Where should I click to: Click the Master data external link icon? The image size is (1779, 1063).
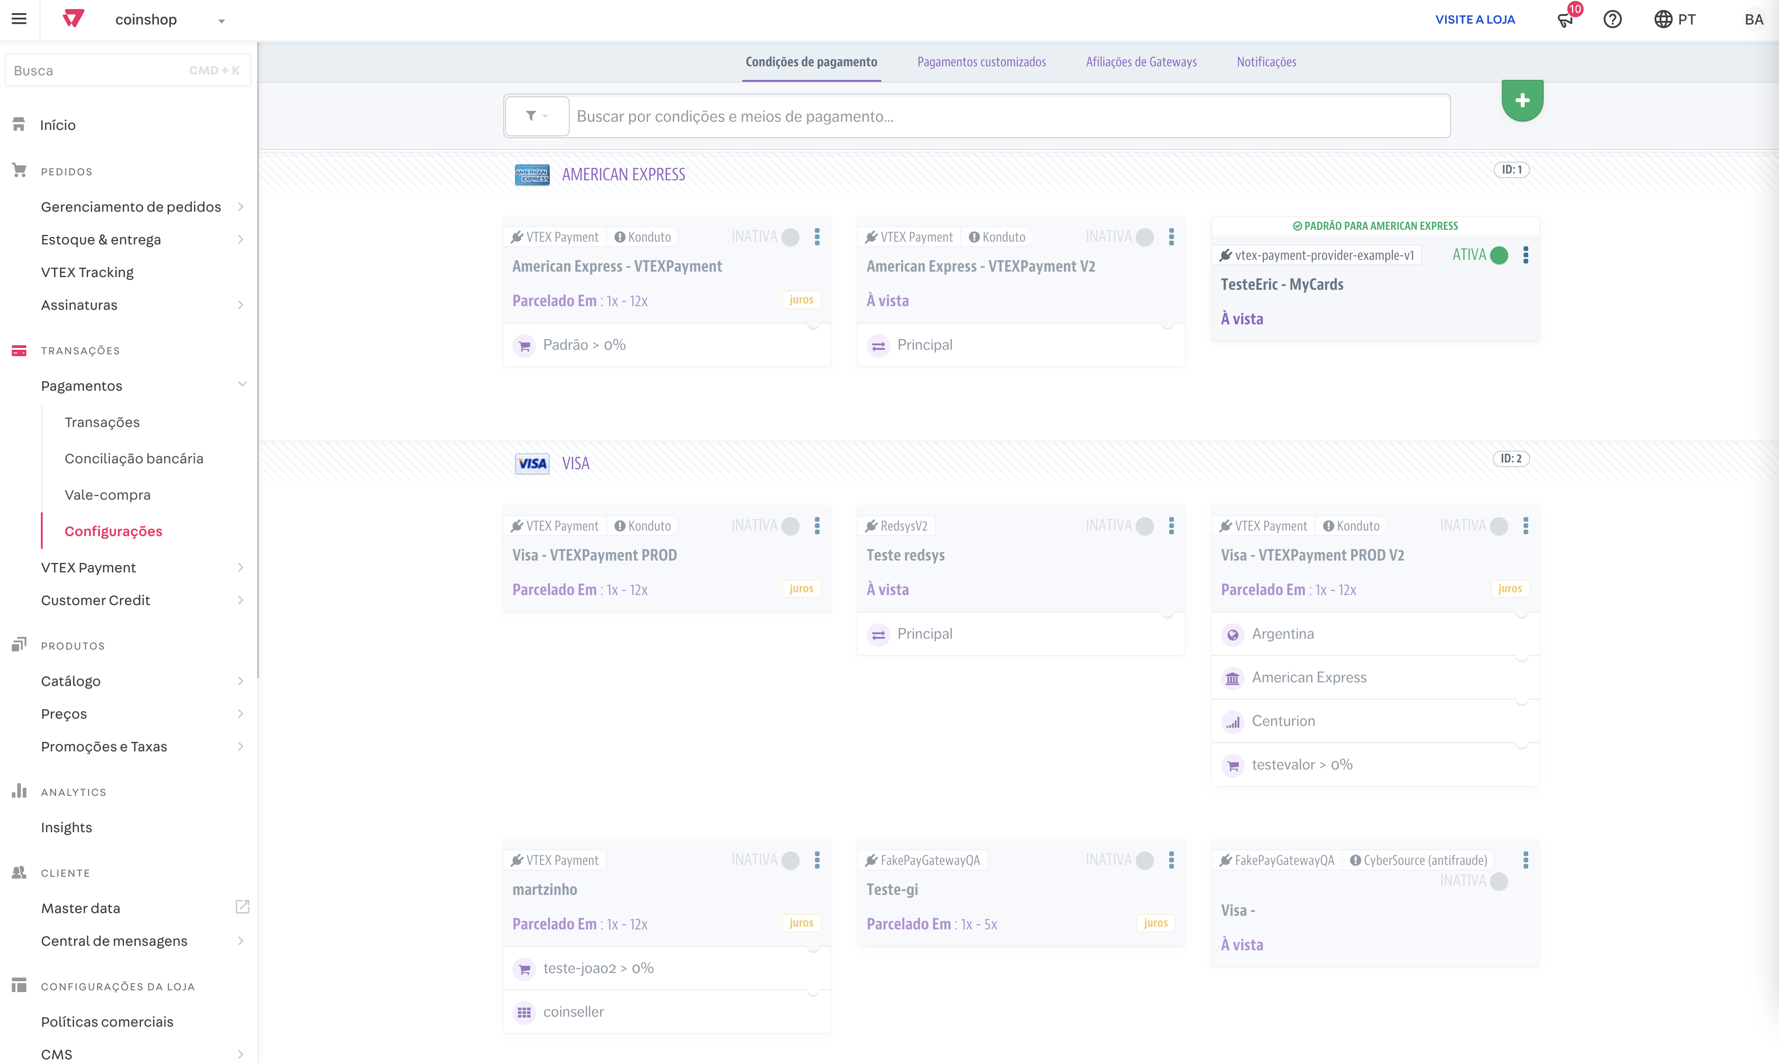242,908
